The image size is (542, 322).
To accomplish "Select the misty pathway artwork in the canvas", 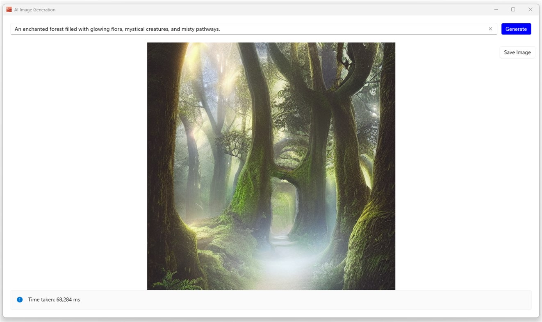I will point(271,165).
